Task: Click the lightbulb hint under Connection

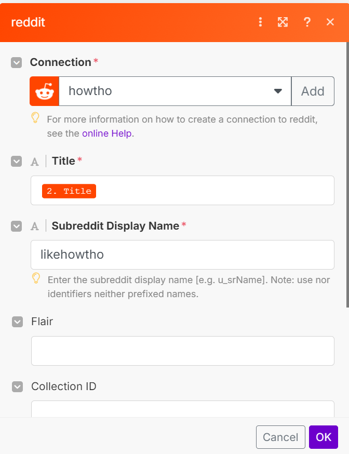Action: [35, 118]
